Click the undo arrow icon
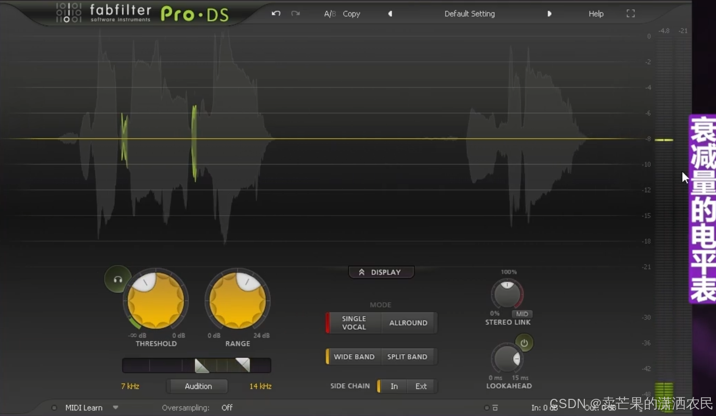 click(276, 14)
